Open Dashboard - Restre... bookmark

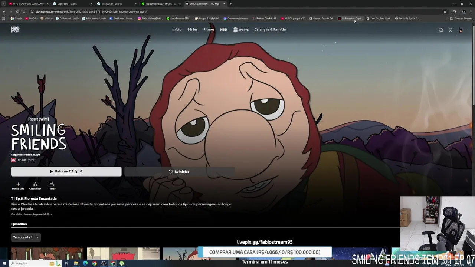point(121,19)
